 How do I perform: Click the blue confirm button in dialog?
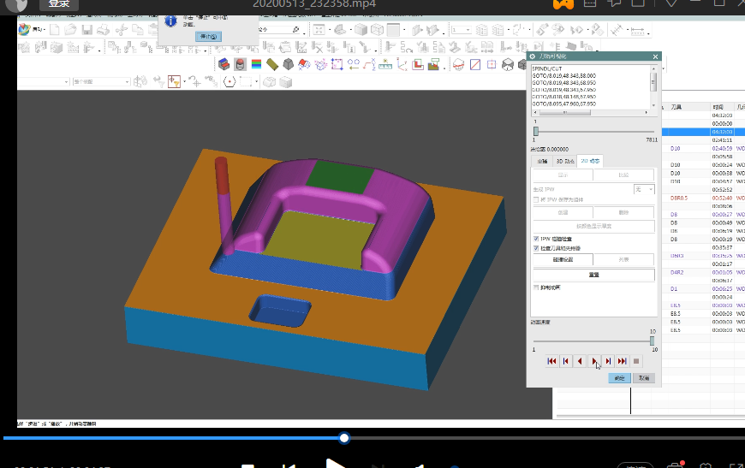pos(620,378)
